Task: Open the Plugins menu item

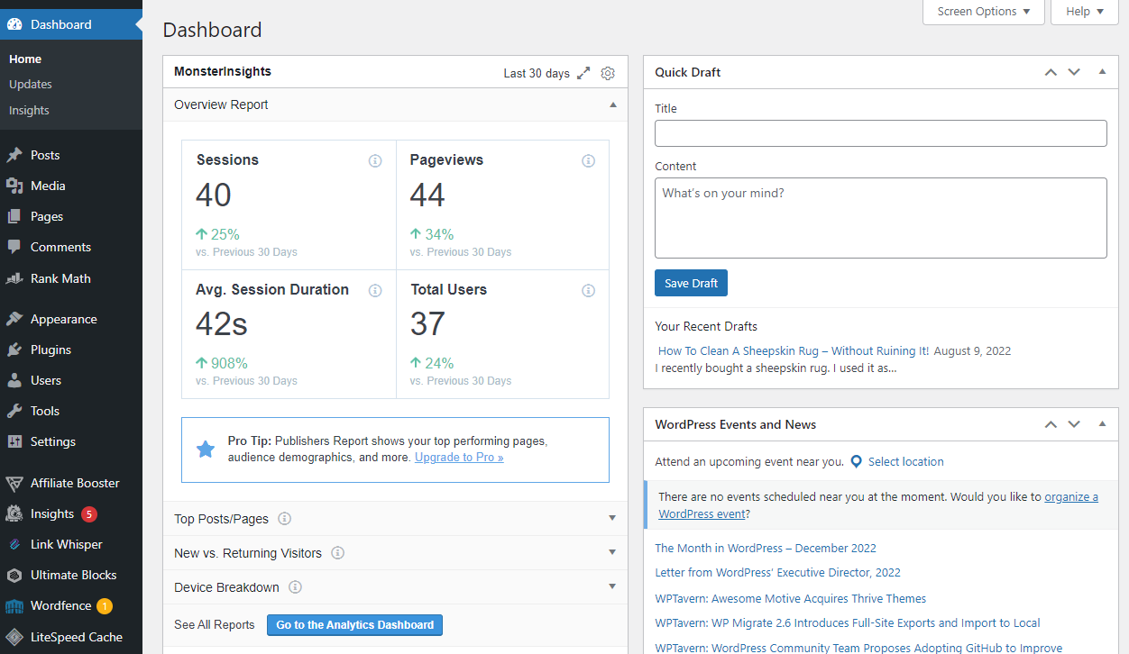Action: [50, 350]
